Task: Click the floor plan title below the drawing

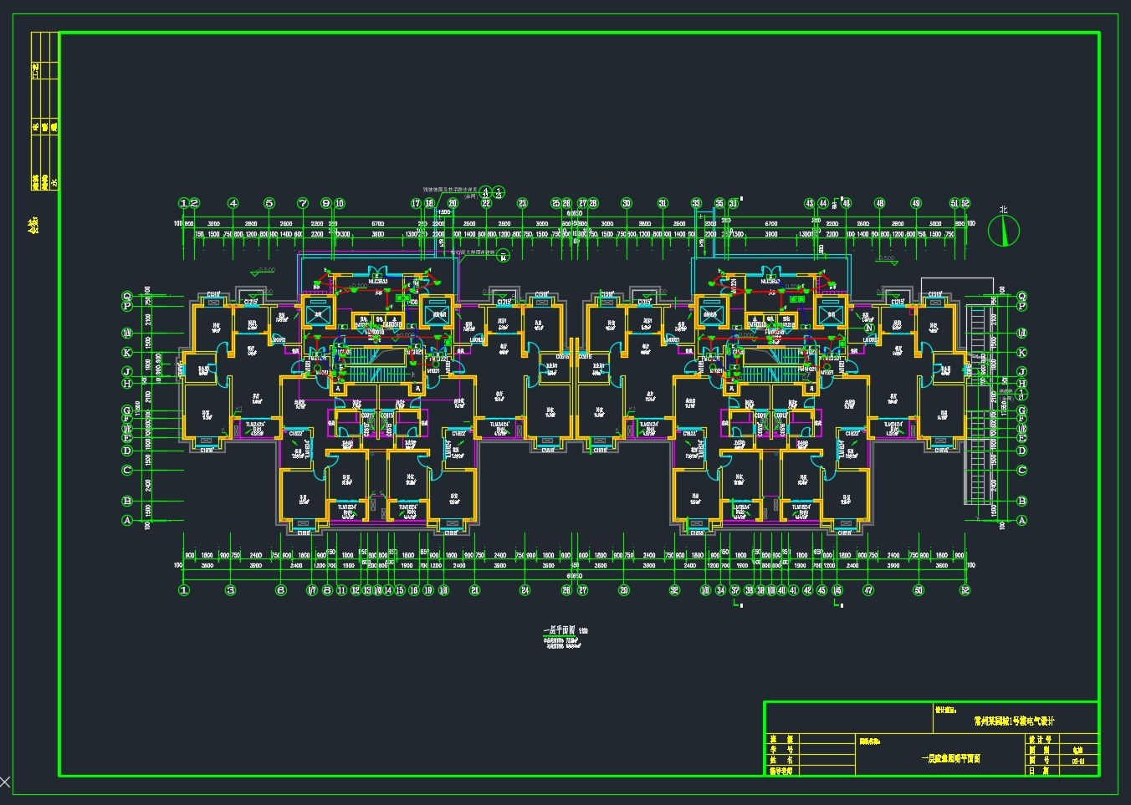Action: pyautogui.click(x=565, y=630)
